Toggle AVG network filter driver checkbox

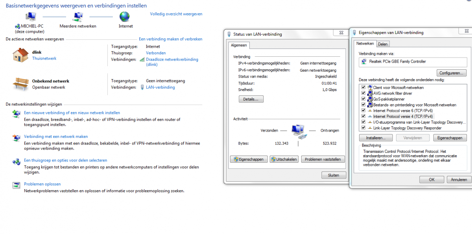363,93
